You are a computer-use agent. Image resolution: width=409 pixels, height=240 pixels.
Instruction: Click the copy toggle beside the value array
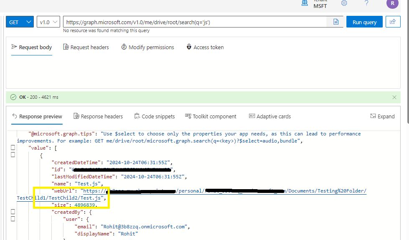pyautogui.click(x=13, y=147)
